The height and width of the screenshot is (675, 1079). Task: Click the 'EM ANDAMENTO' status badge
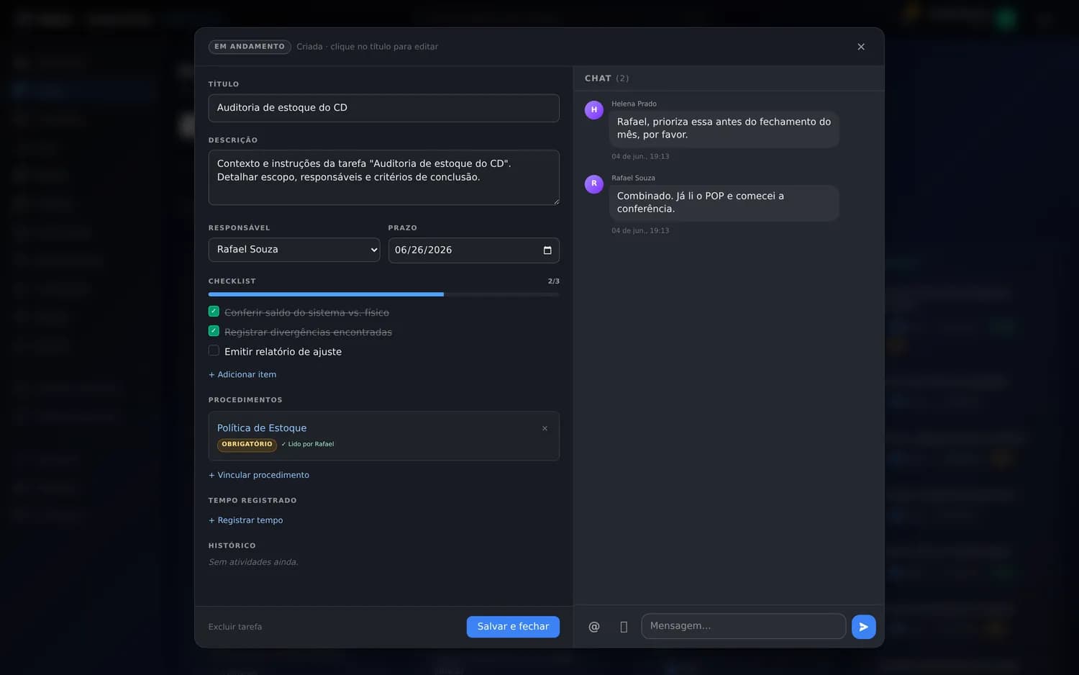tap(250, 47)
